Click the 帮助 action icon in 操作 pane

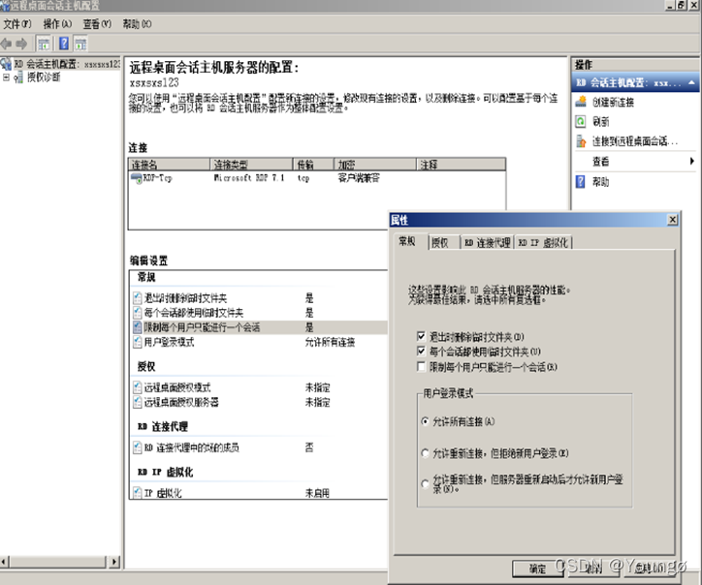580,181
